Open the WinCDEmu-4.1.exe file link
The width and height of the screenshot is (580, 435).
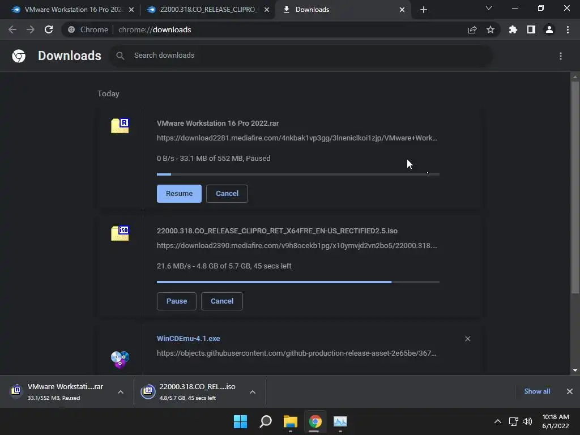point(188,339)
